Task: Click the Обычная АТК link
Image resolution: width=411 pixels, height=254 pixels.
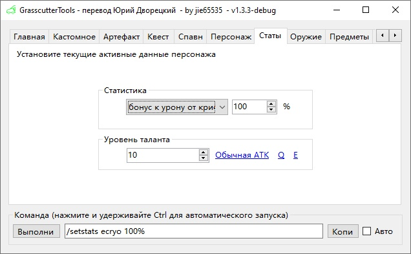Action: point(242,155)
